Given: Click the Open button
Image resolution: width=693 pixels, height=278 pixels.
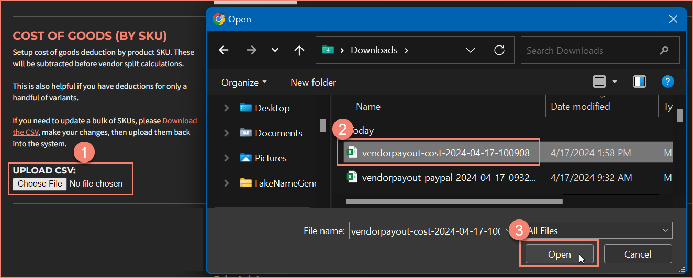Looking at the screenshot, I should (559, 254).
